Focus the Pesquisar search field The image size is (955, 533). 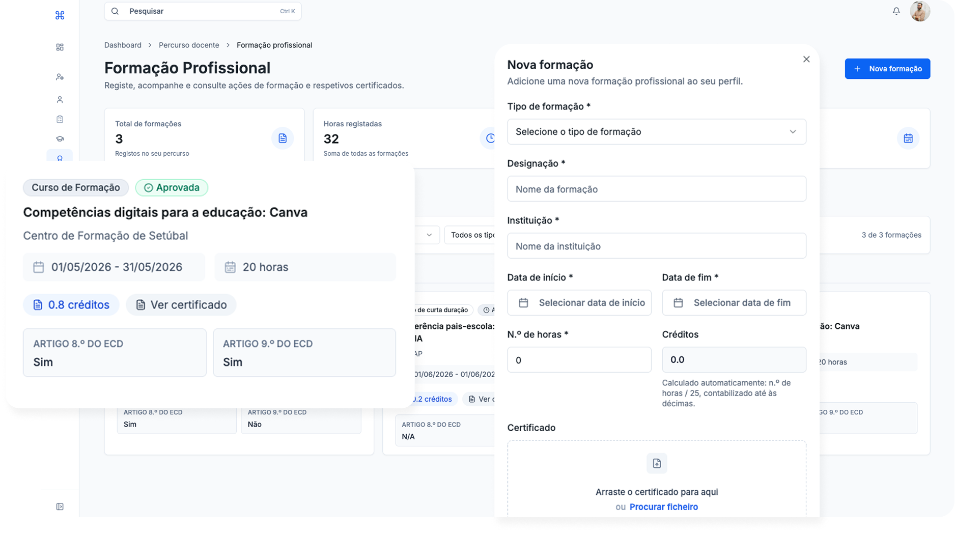pyautogui.click(x=203, y=11)
